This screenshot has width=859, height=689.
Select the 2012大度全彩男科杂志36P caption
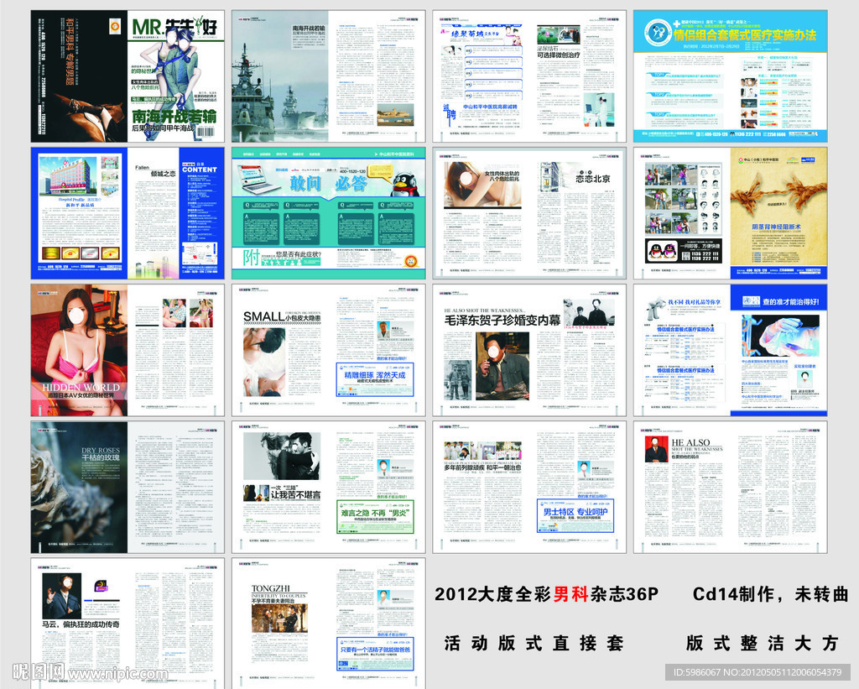click(546, 594)
